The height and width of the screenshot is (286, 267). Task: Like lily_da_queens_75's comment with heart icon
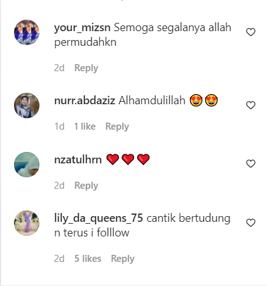point(250,223)
